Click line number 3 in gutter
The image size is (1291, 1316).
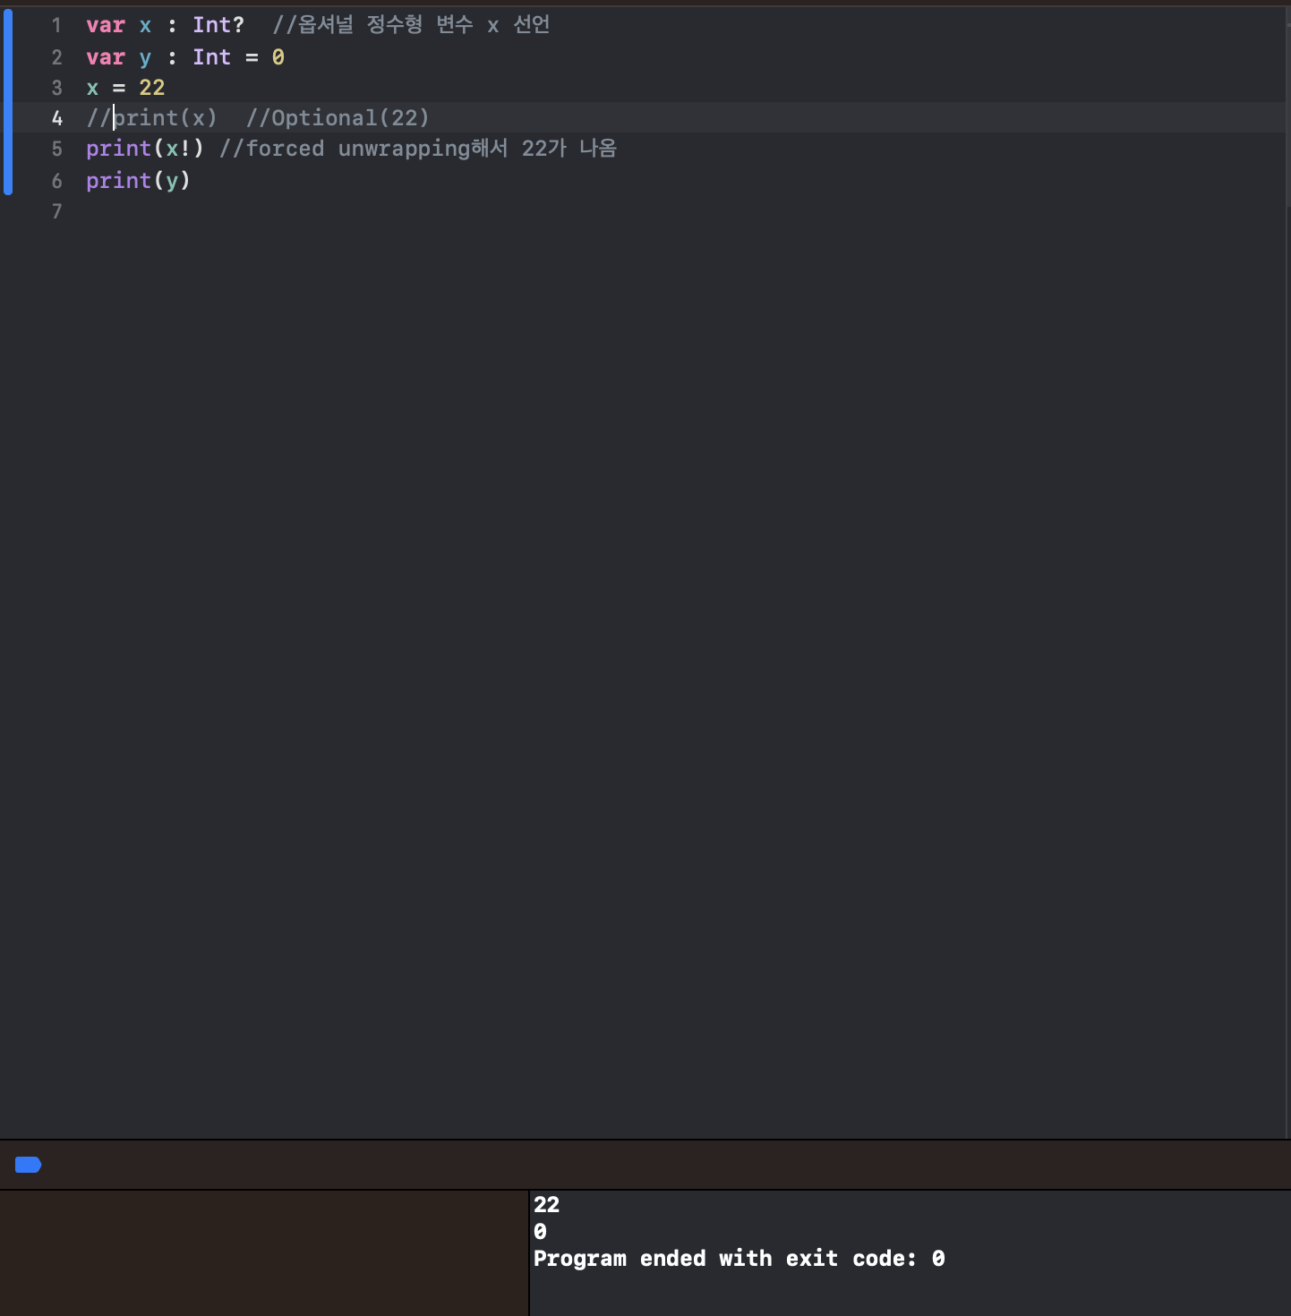56,88
